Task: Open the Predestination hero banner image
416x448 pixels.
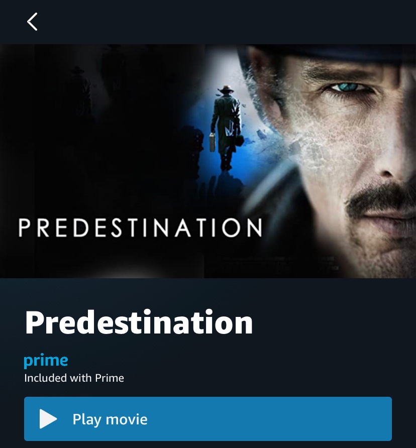Action: point(208,161)
